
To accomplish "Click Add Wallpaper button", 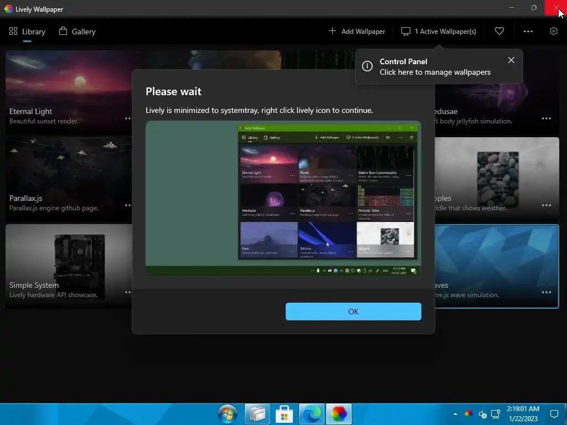I will [x=357, y=32].
